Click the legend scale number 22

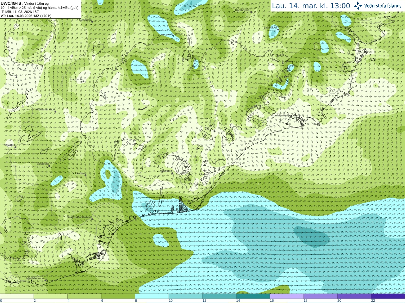coord(373,301)
